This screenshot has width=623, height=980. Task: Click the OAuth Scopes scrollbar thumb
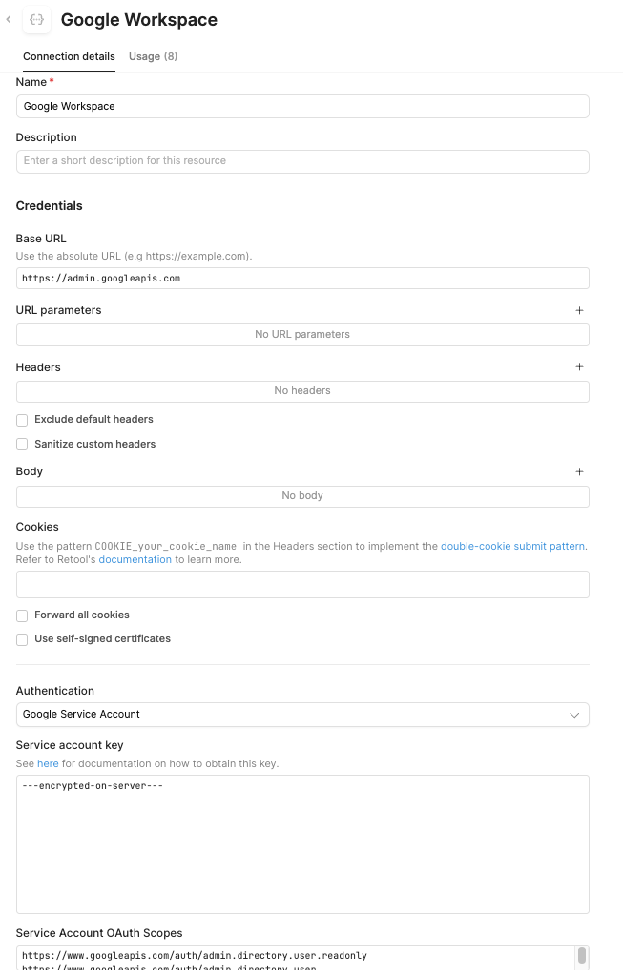pos(582,955)
